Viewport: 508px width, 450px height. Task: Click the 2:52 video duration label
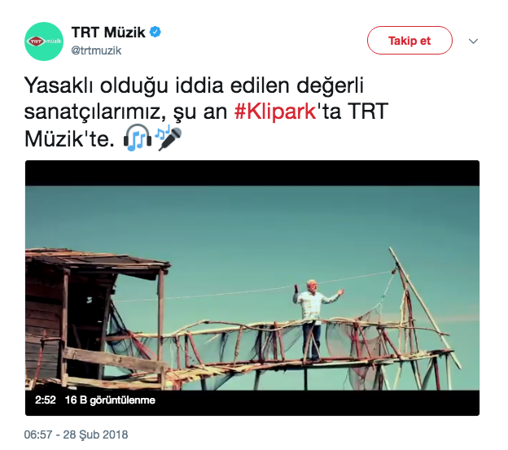tap(46, 400)
